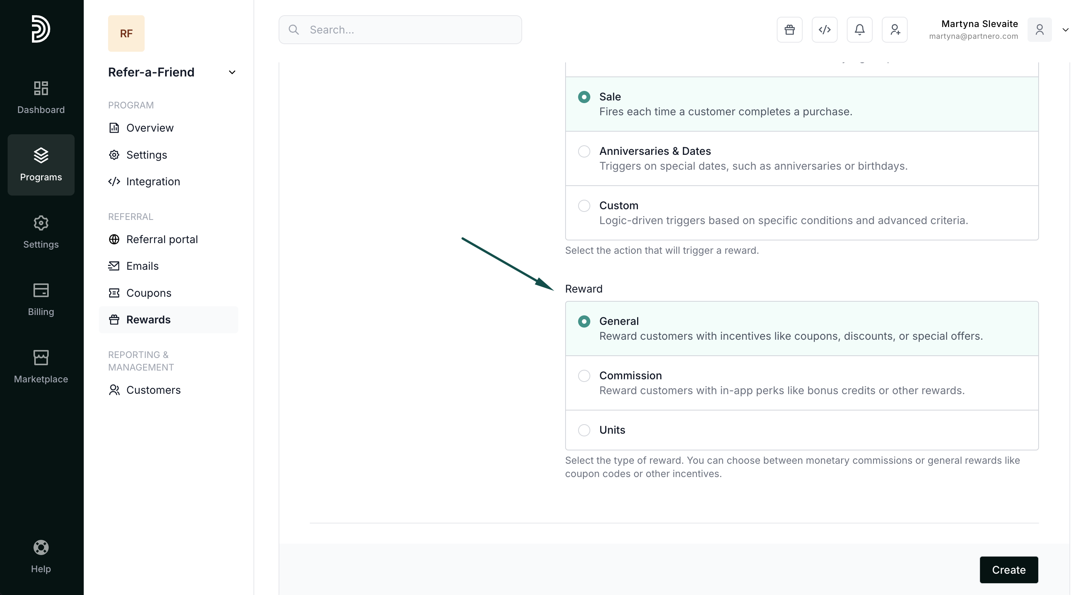
Task: Click the Create button
Action: pyautogui.click(x=1008, y=570)
